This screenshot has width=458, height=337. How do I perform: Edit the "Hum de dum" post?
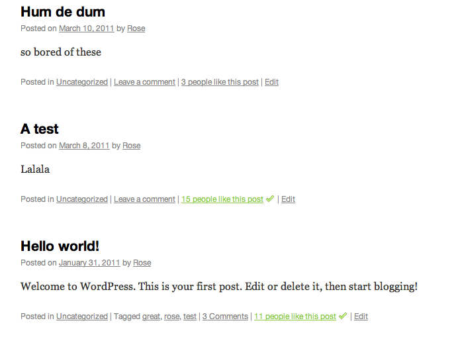pyautogui.click(x=271, y=82)
